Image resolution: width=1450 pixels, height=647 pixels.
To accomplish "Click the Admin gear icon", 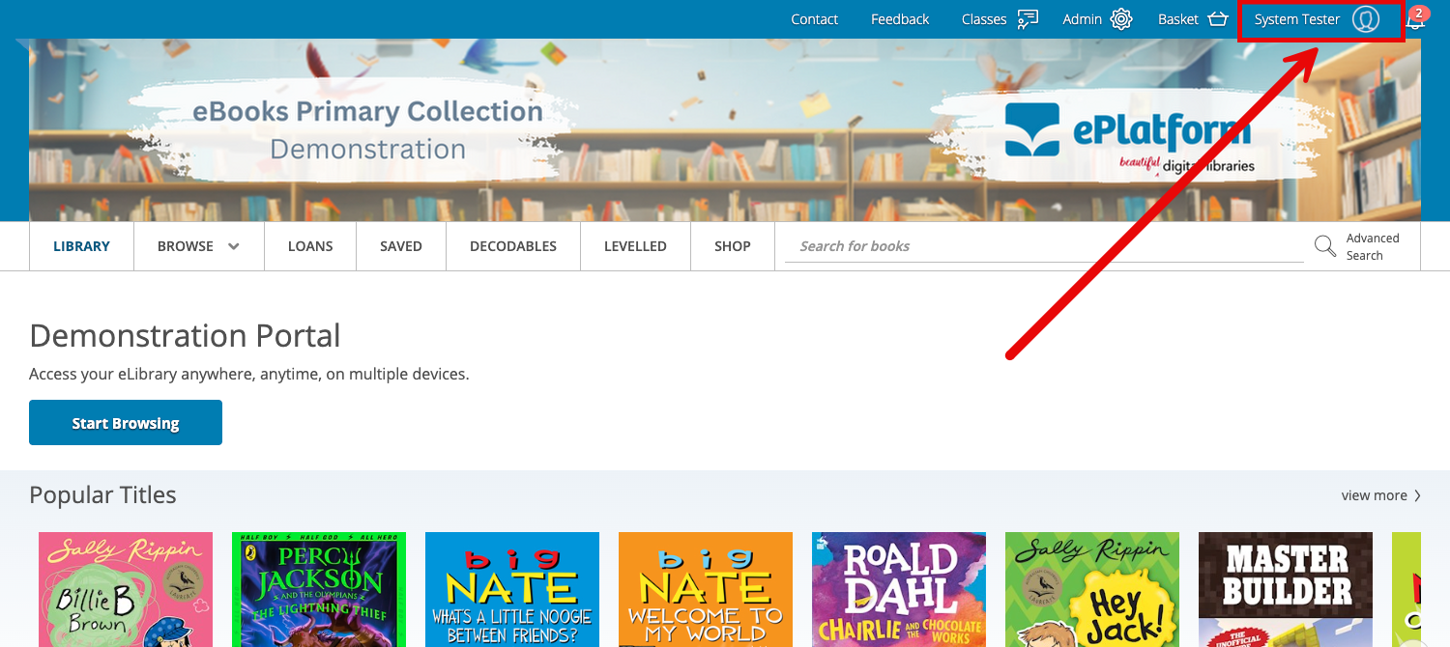I will (1121, 19).
